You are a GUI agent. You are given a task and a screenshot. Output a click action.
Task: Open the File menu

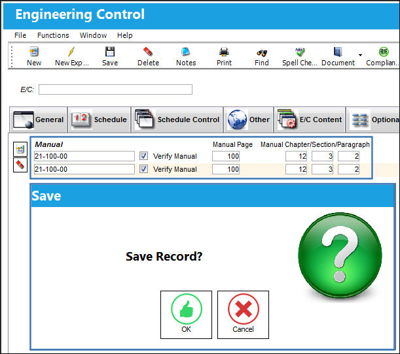(x=20, y=35)
